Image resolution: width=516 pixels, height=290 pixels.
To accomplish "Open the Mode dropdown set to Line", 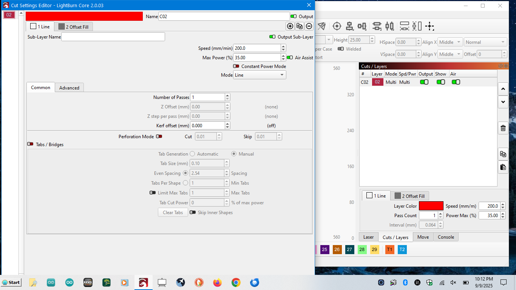I will pyautogui.click(x=260, y=75).
